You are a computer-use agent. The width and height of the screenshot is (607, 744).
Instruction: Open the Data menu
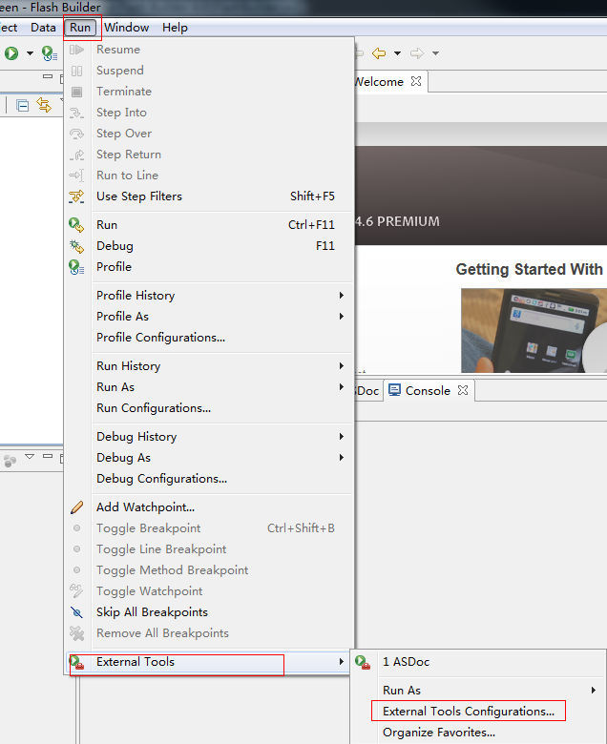tap(43, 28)
